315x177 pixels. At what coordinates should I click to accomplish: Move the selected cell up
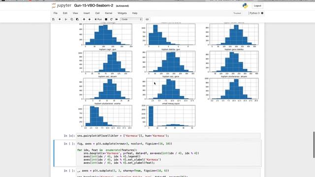[x=84, y=19]
